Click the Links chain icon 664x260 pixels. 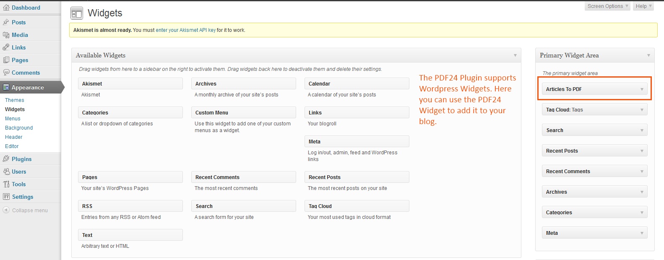[6, 47]
